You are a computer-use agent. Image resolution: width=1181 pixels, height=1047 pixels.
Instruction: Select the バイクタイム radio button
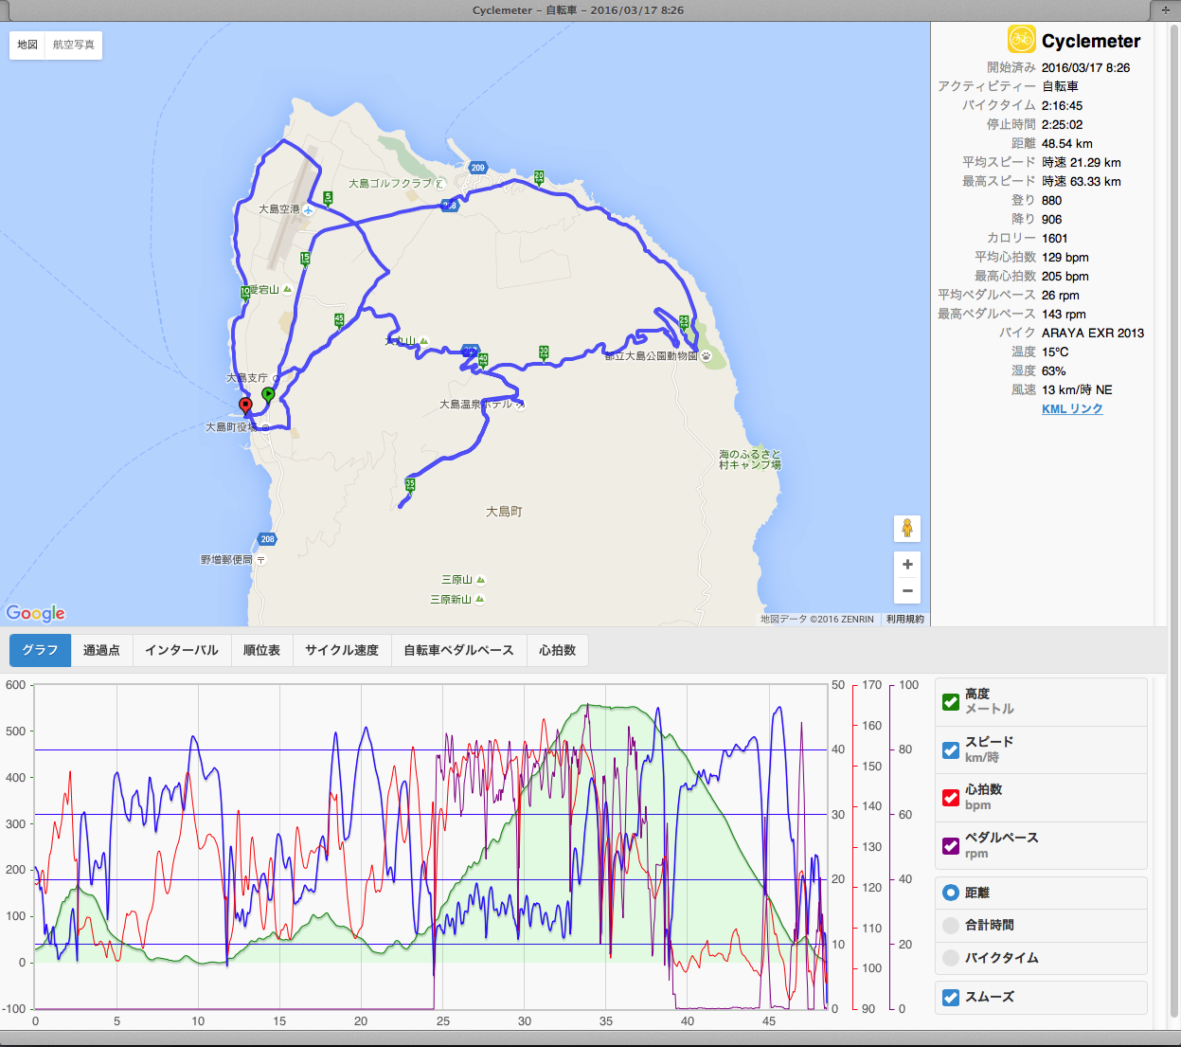coord(951,958)
